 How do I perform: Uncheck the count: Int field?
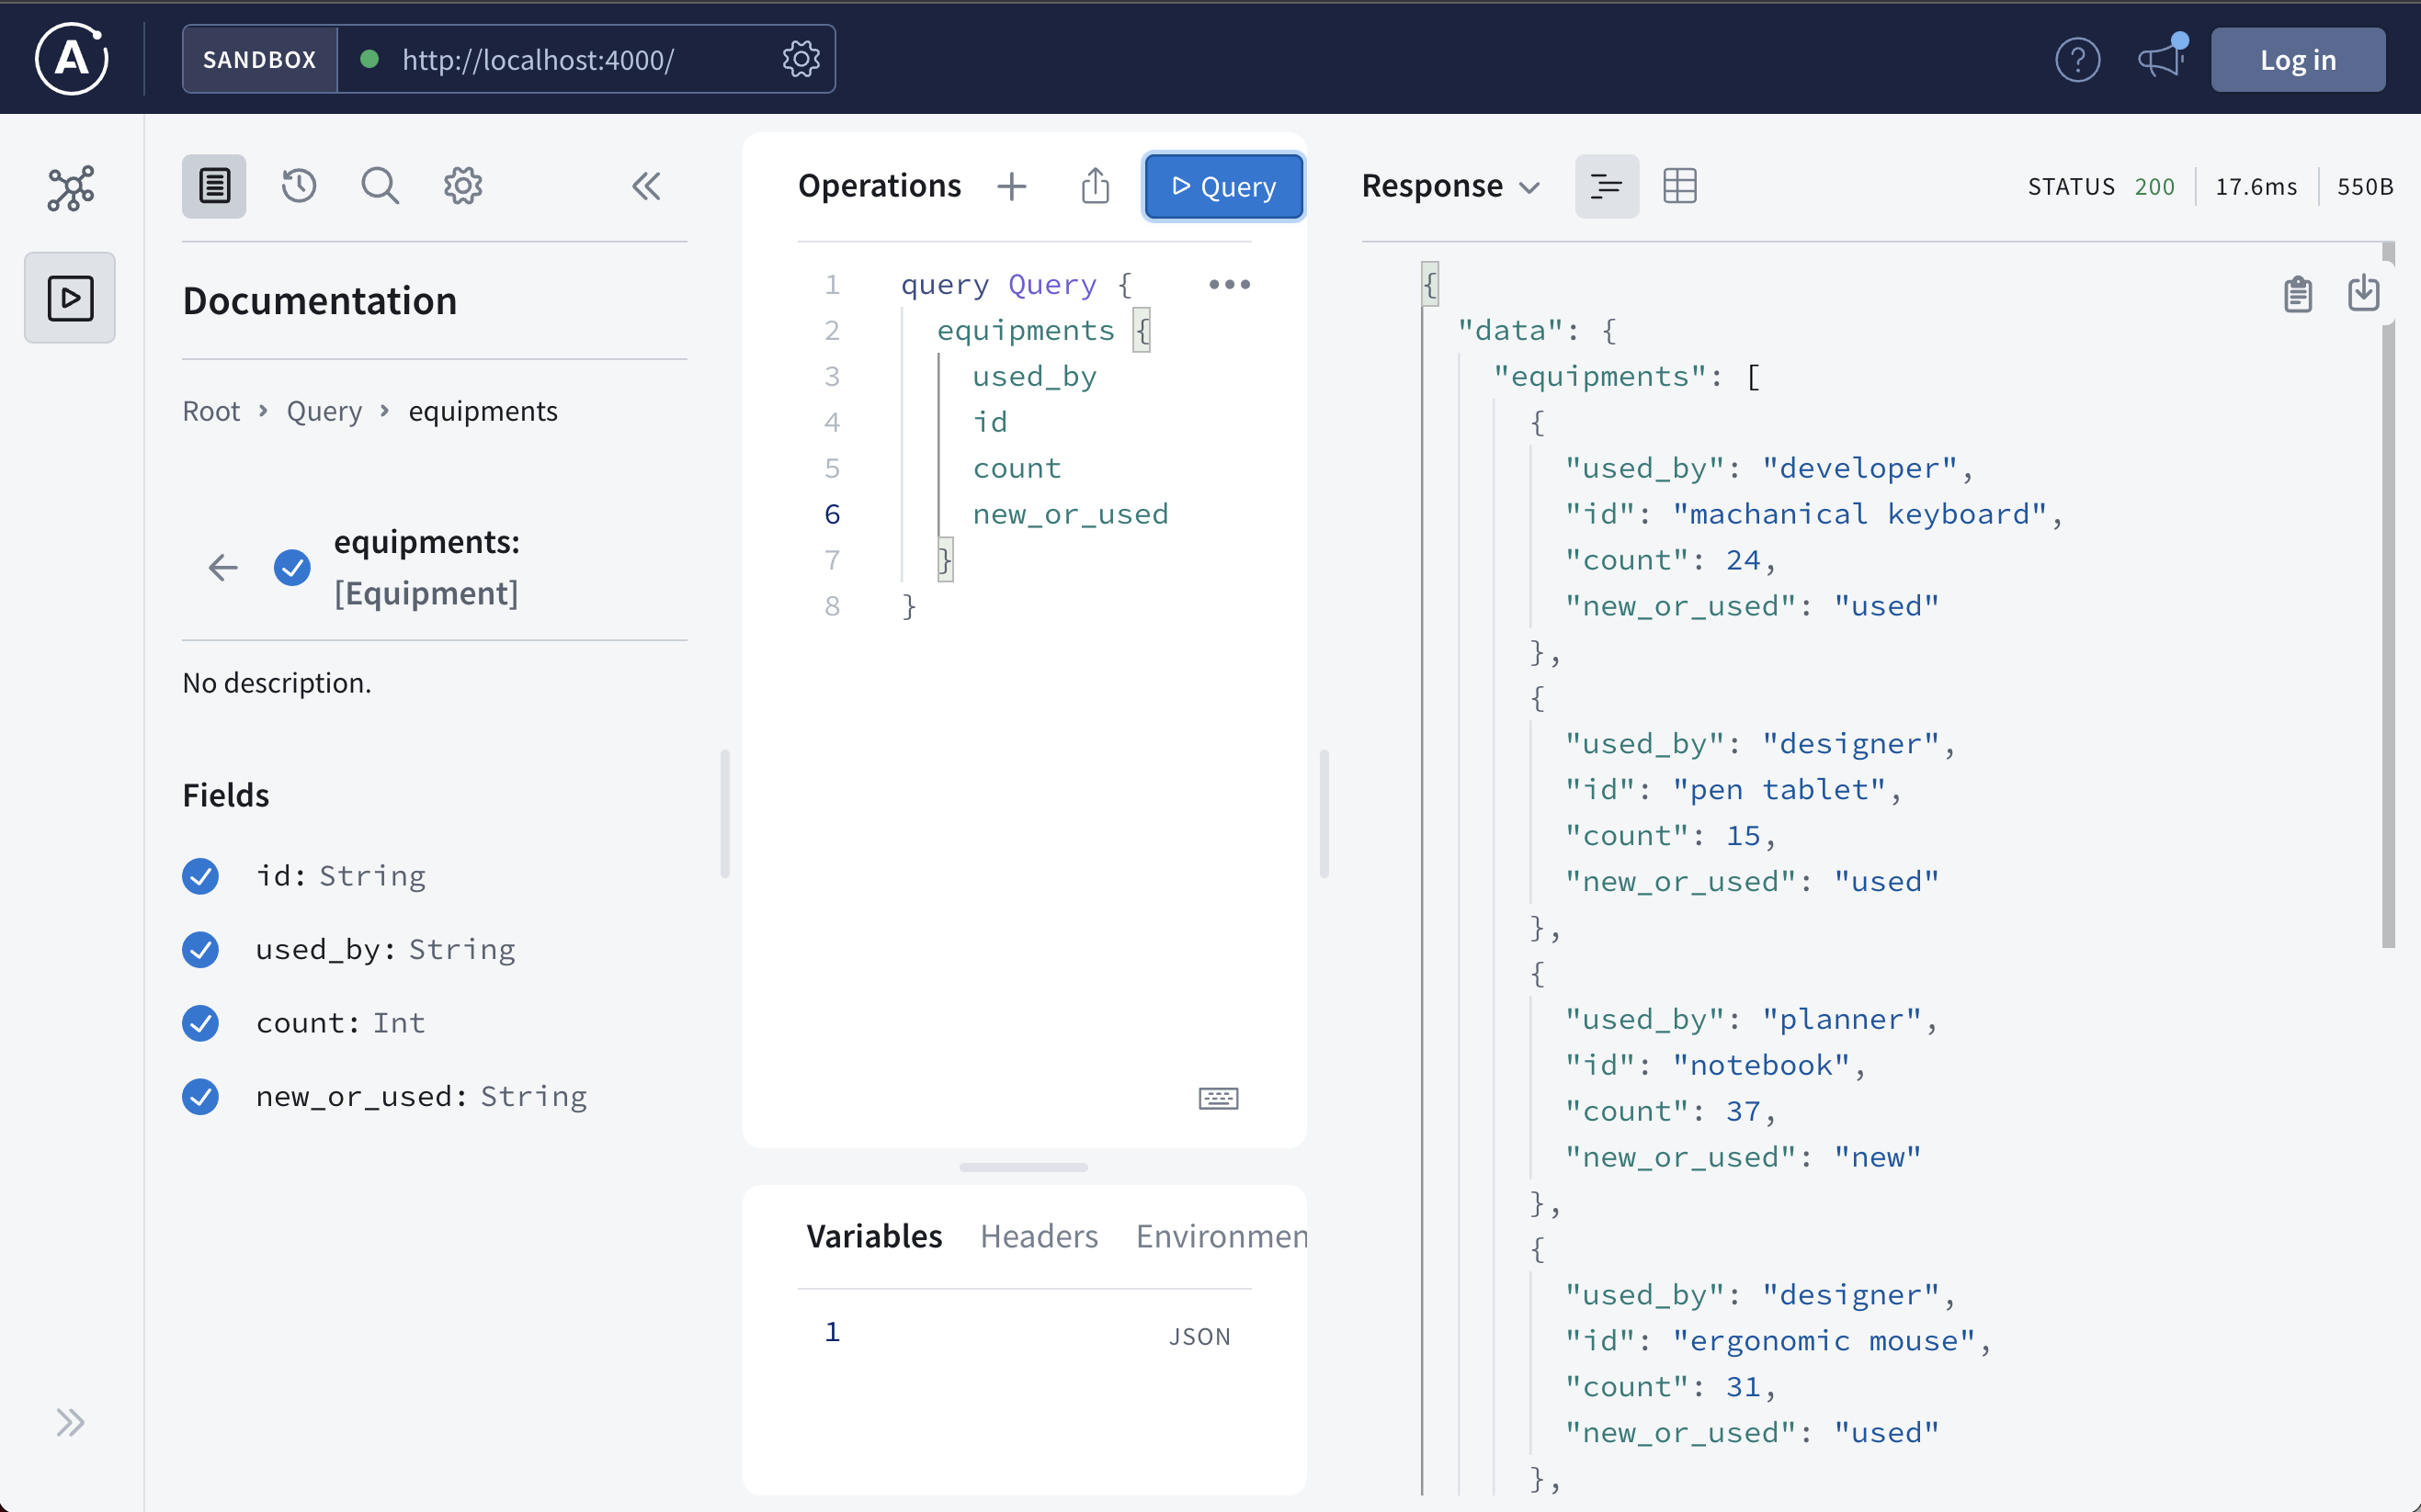tap(201, 1023)
